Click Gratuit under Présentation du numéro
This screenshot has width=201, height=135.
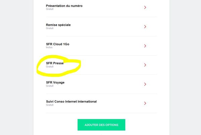pos(50,9)
